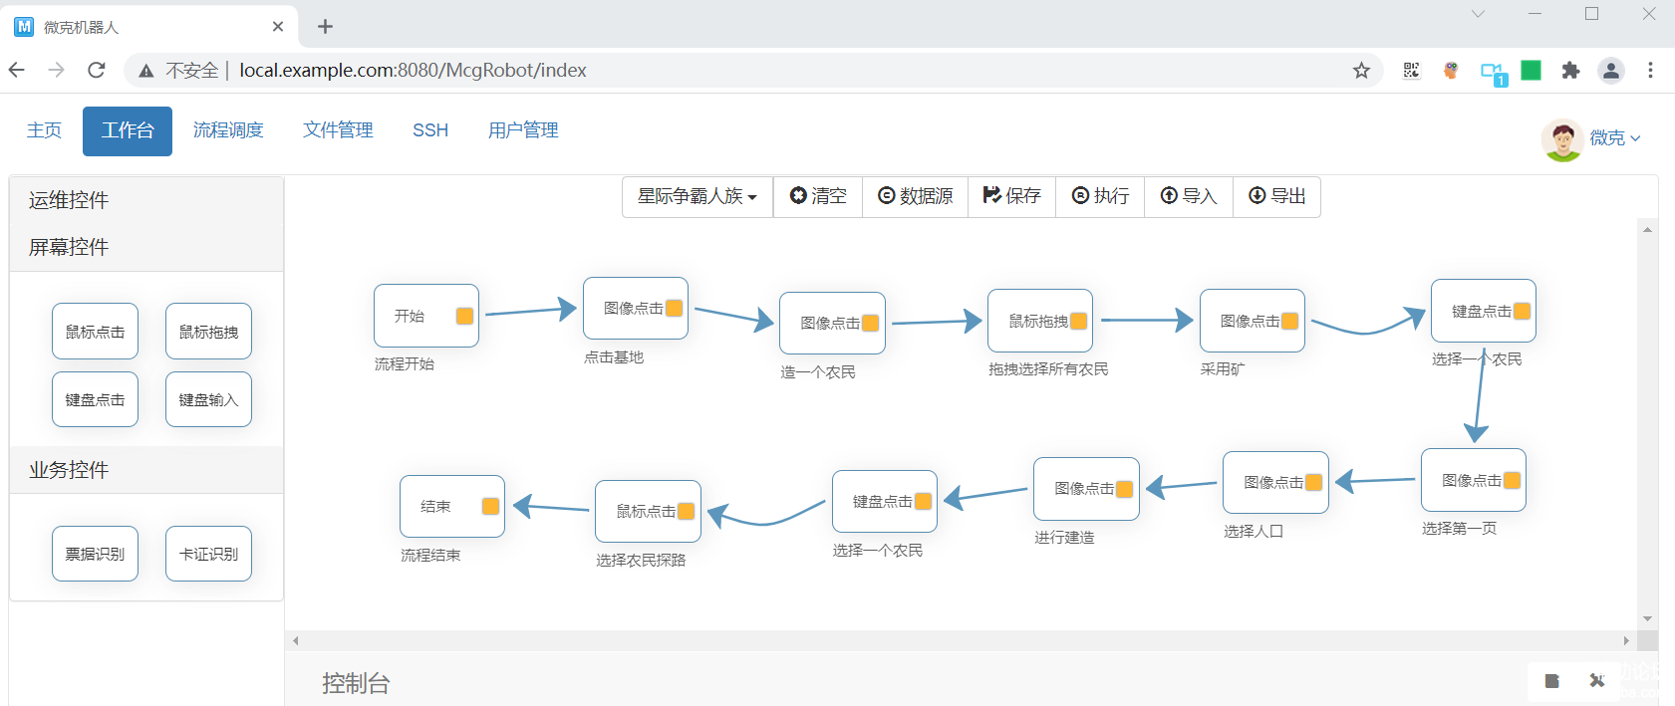
Task: Open the 星际争霸人族 flow dropdown
Action: [x=698, y=196]
